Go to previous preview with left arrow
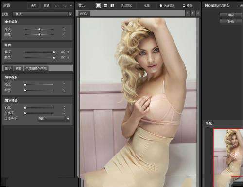243x187 pixels. tap(188, 13)
